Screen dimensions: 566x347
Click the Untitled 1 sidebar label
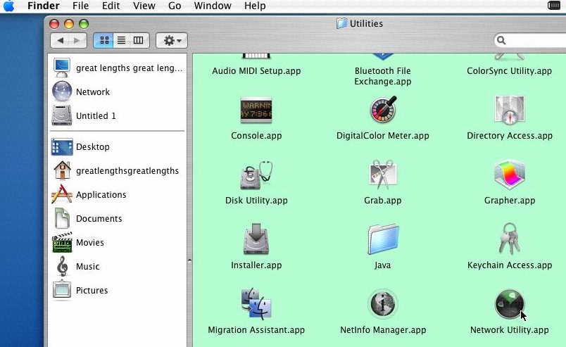point(96,115)
